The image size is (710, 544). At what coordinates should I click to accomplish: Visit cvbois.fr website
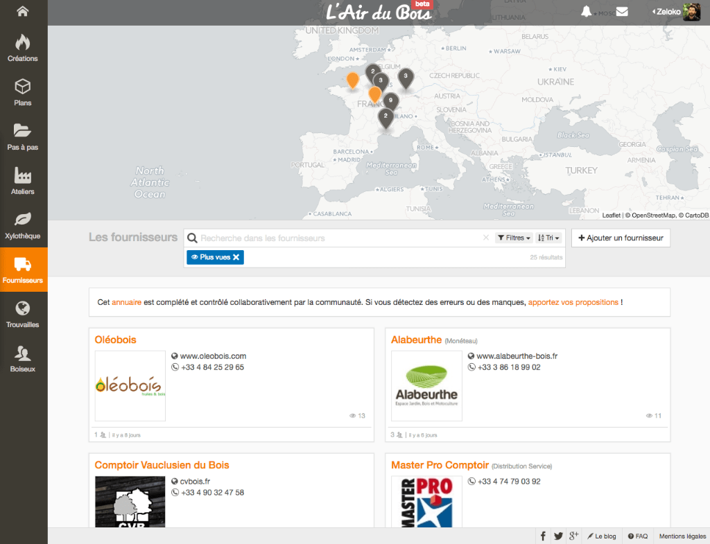195,482
